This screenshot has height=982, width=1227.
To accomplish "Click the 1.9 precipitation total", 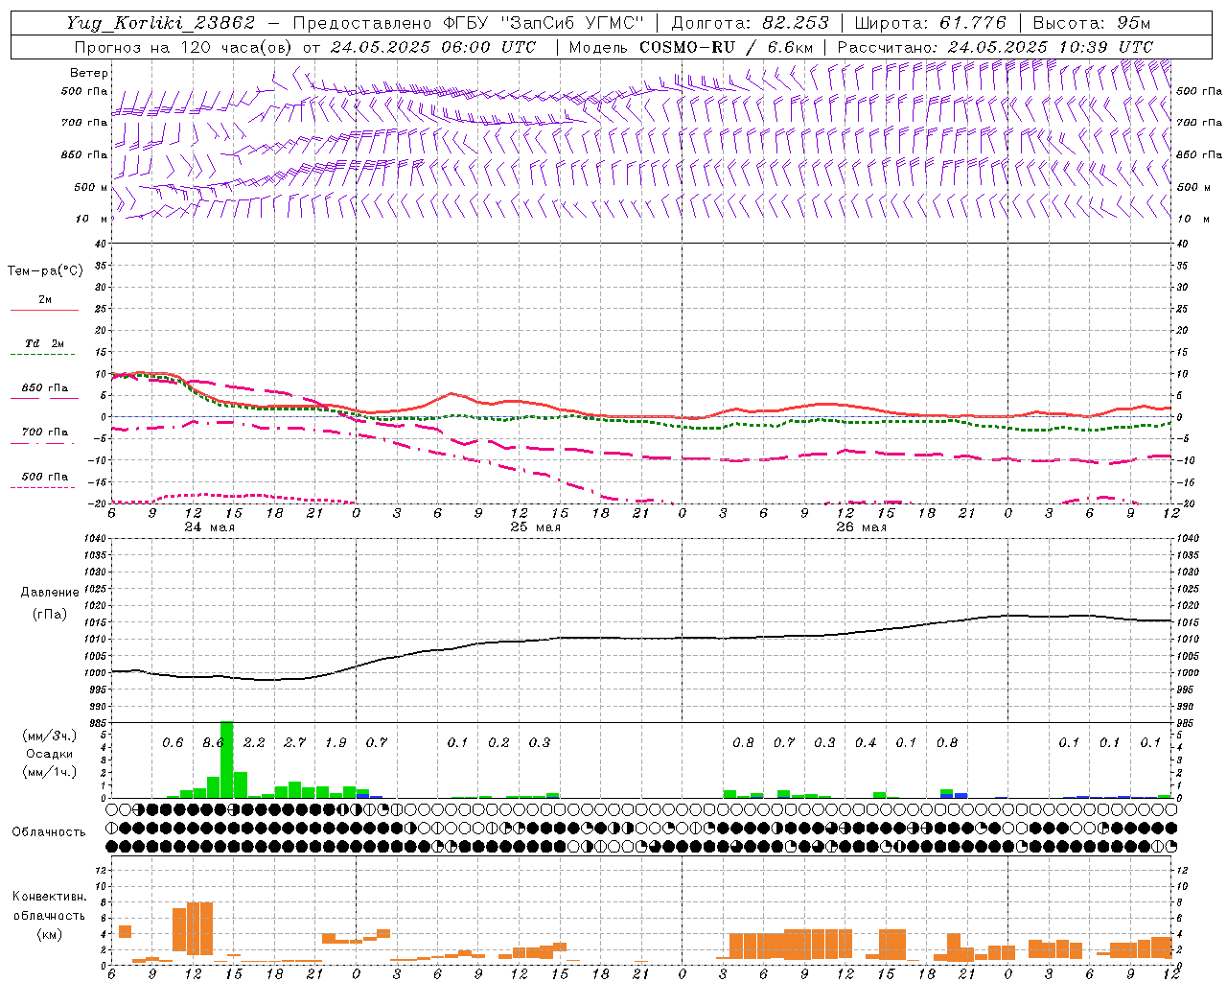I will 336,743.
